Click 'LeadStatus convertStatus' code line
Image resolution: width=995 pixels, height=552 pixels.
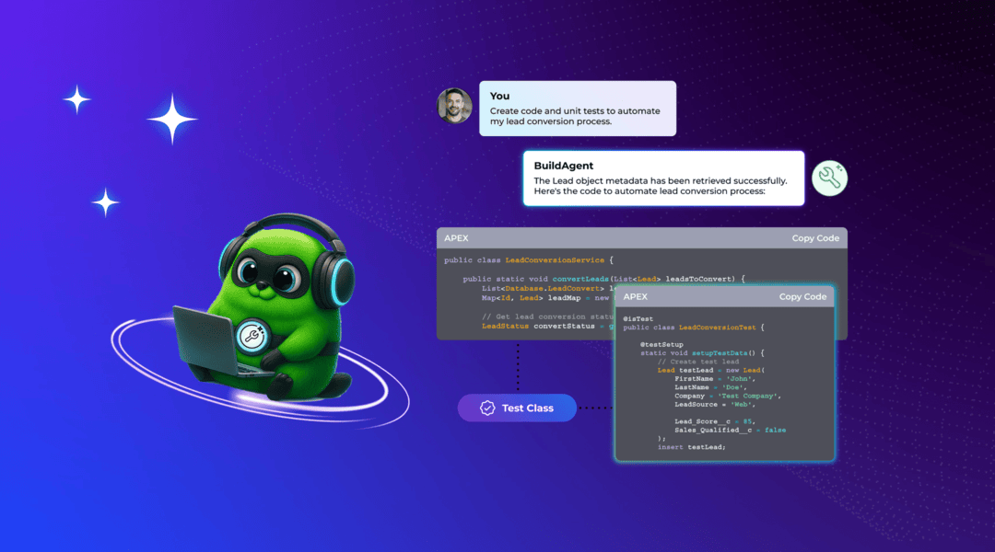(x=547, y=327)
